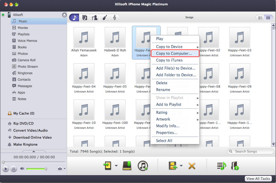Open Music in the sidebar
Viewport: 276px width, 183px height.
pos(39,21)
